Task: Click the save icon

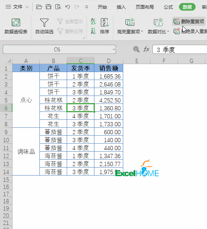Action: point(49,7)
